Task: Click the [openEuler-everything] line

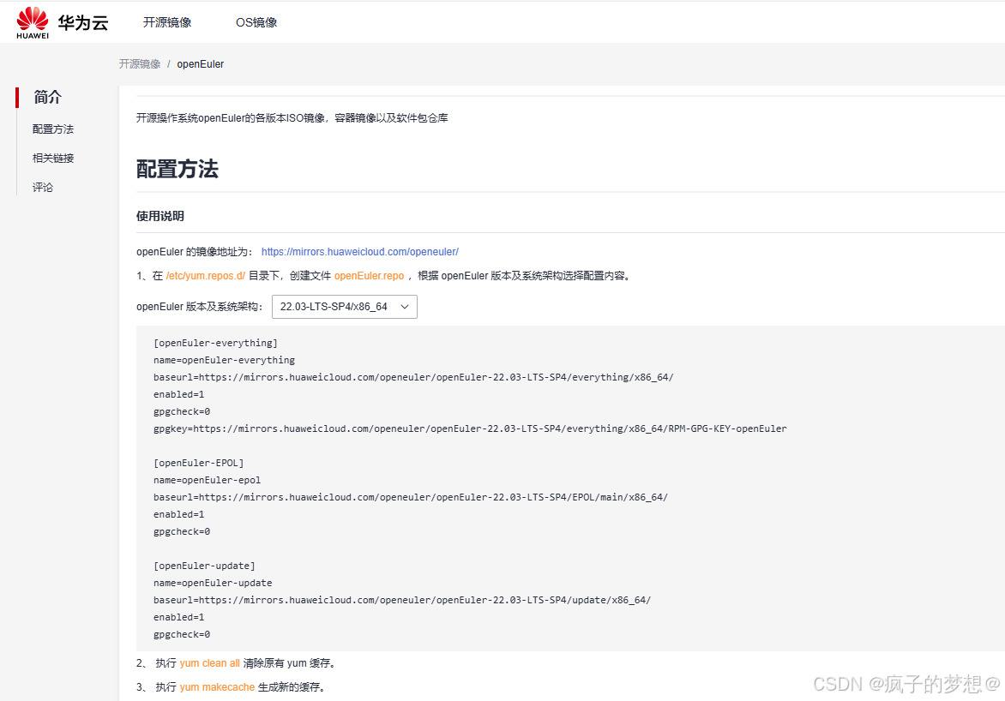Action: point(215,343)
